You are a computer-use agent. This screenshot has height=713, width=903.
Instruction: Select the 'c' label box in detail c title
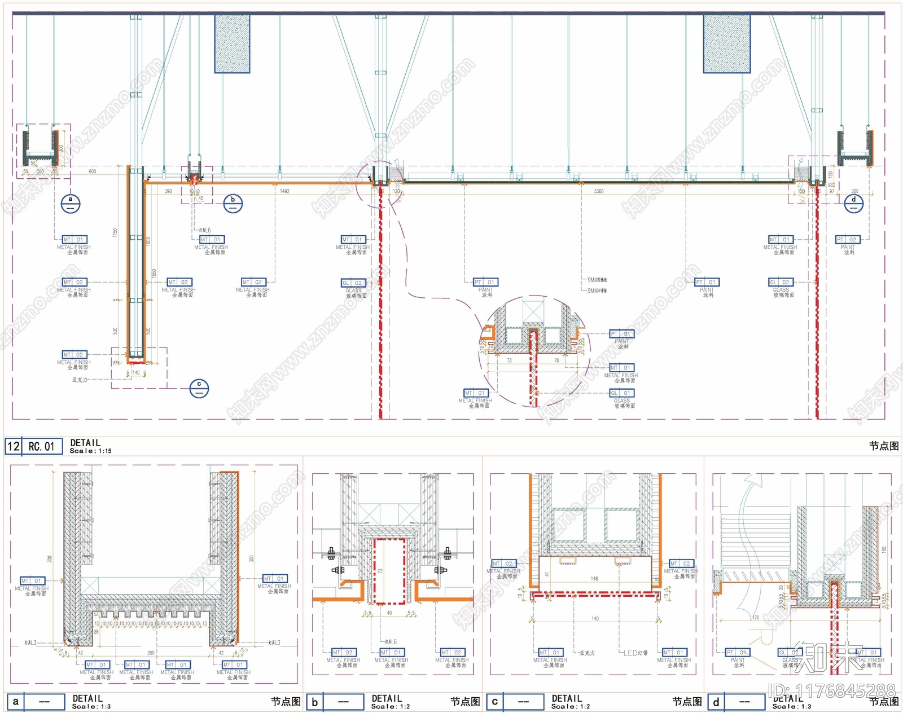495,702
